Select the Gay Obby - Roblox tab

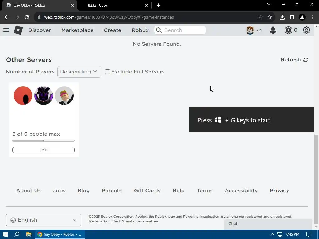[x=40, y=5]
